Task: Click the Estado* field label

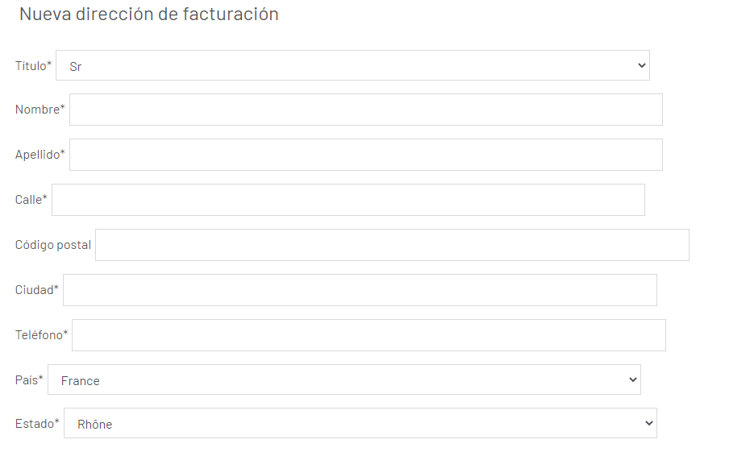Action: tap(37, 424)
